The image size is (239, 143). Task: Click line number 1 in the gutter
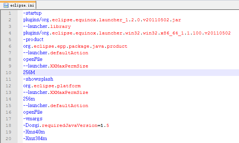[x=10, y=13]
